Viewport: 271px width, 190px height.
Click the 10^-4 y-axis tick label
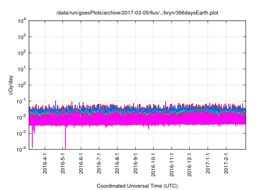[22, 149]
